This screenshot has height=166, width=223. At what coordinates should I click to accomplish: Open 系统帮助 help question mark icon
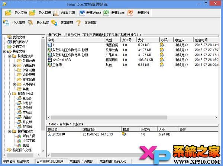point(78,23)
